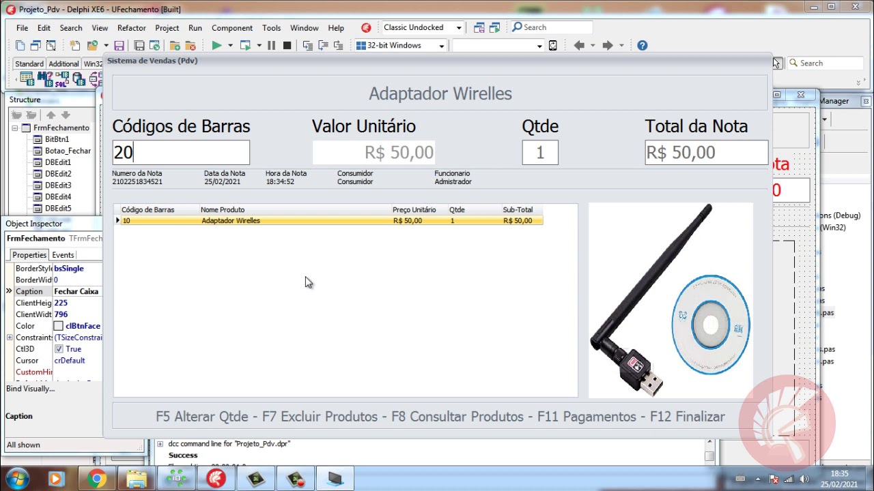Click the green Run arrow icon
The height and width of the screenshot is (491, 874).
pos(216,46)
